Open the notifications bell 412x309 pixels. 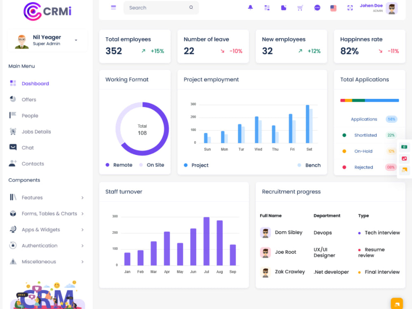click(x=250, y=7)
